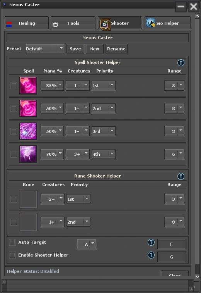Click the hotkey field showing F

[x=172, y=244]
